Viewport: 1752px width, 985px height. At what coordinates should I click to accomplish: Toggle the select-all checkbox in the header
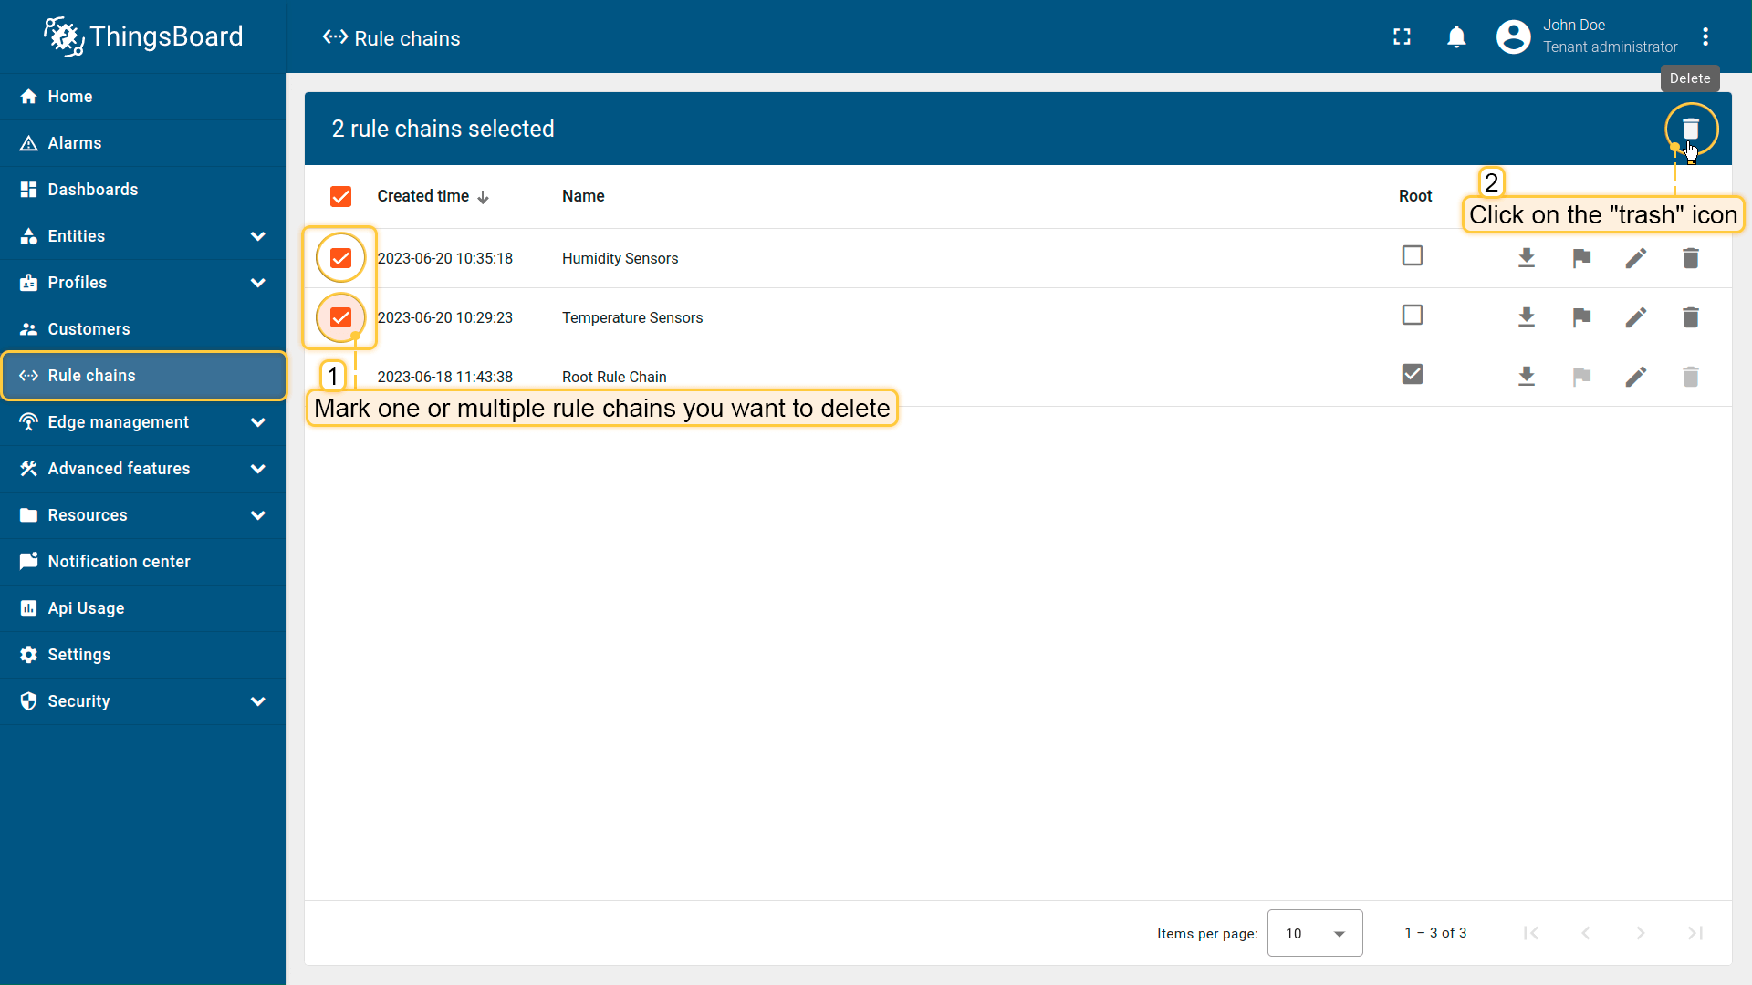coord(340,196)
